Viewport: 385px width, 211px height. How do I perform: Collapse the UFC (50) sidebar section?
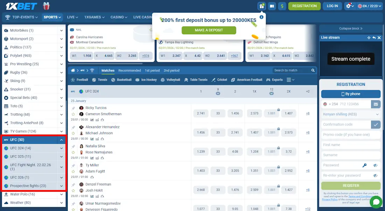62,140
